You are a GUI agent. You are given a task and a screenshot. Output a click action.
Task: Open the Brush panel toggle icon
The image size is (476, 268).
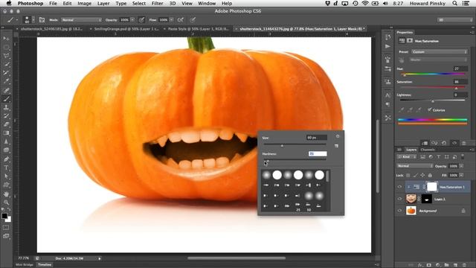42,20
